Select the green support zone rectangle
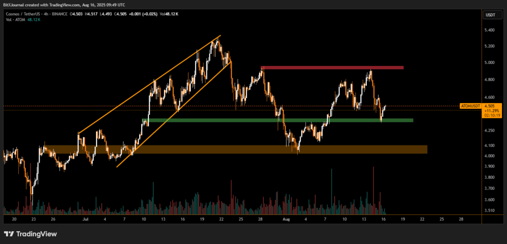507x244 pixels. pyautogui.click(x=277, y=120)
